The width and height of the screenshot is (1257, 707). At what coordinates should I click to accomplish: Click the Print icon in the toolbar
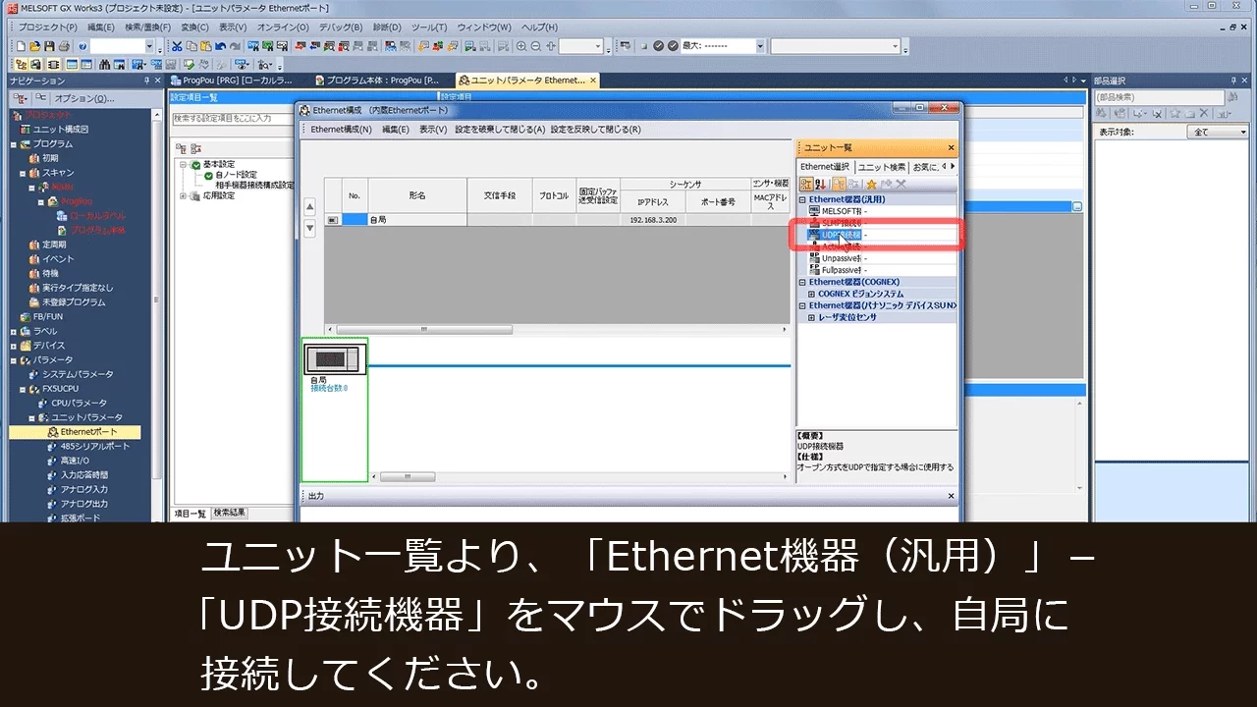(x=64, y=46)
